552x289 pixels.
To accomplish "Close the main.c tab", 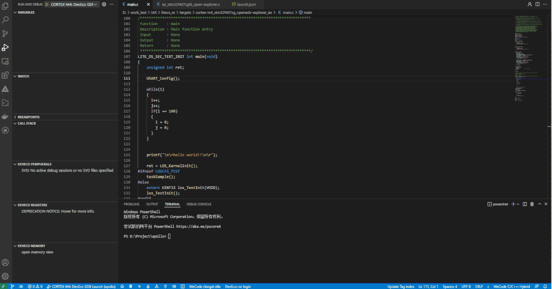I will click(x=148, y=4).
